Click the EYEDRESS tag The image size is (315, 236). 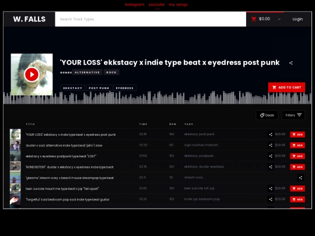point(125,88)
